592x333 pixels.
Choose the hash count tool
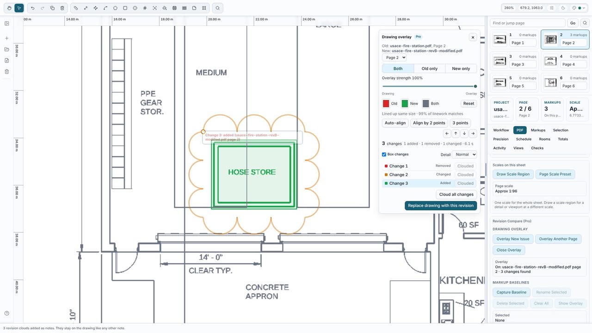point(145,8)
